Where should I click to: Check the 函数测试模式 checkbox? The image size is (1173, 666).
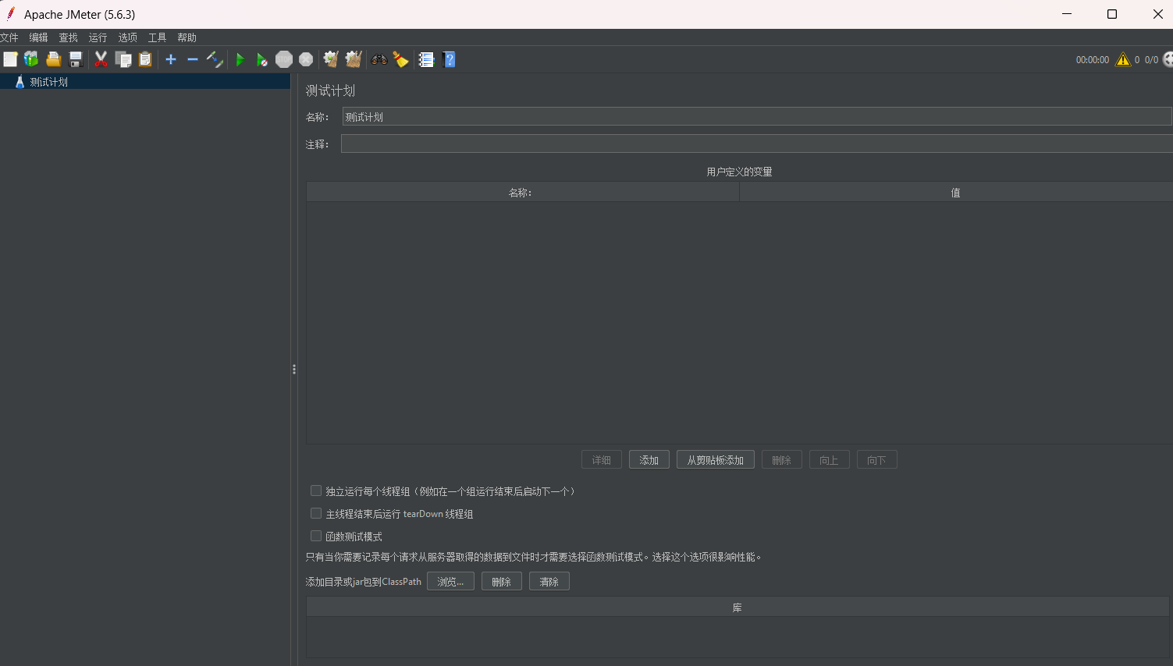pyautogui.click(x=316, y=536)
